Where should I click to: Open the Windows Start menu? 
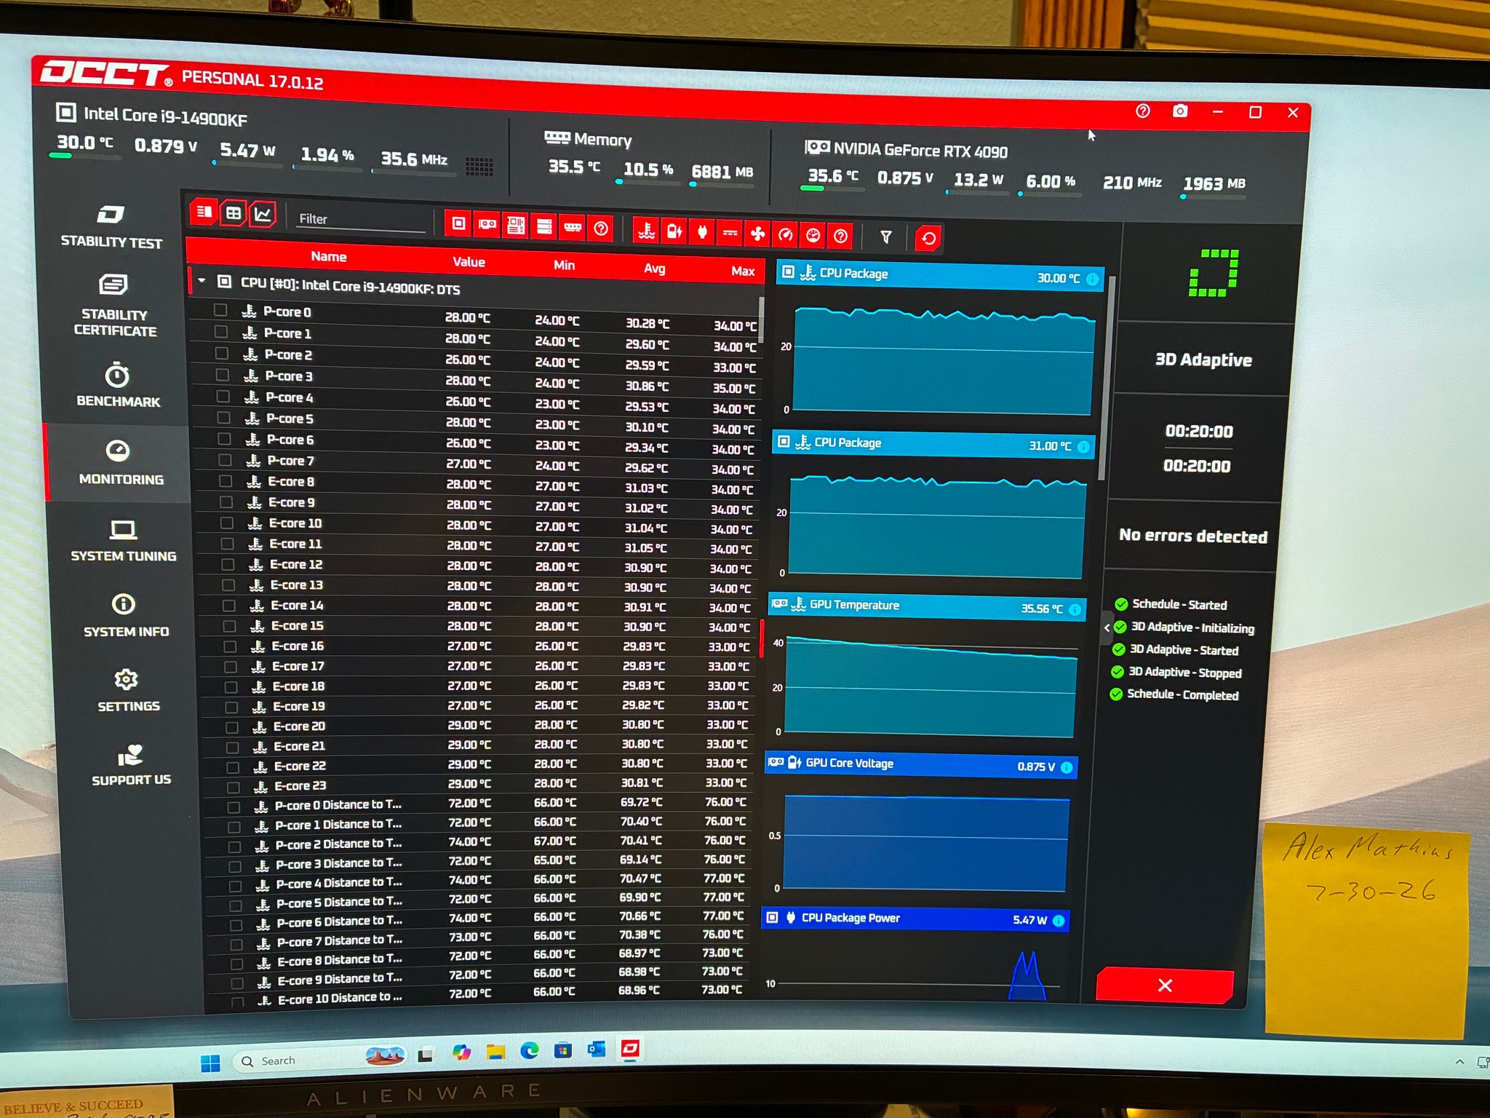tap(210, 1063)
